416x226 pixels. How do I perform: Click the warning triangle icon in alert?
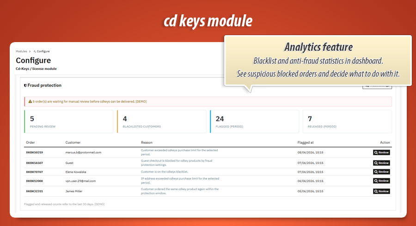tap(30, 101)
